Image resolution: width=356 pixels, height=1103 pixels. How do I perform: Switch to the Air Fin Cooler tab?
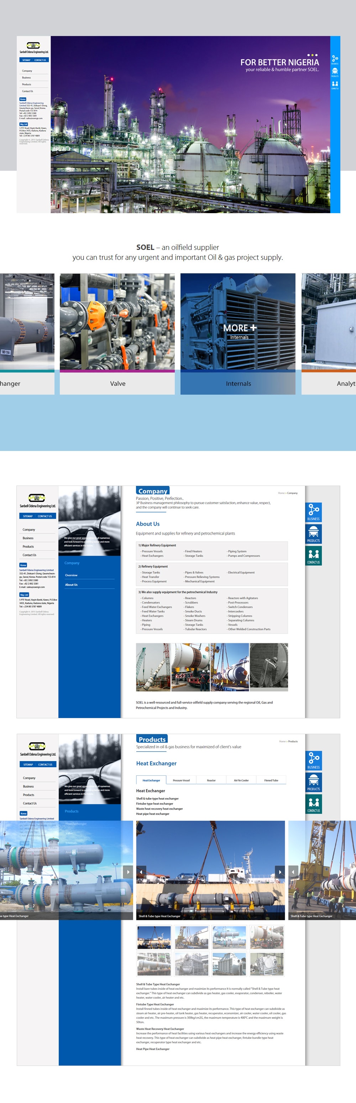point(241,780)
